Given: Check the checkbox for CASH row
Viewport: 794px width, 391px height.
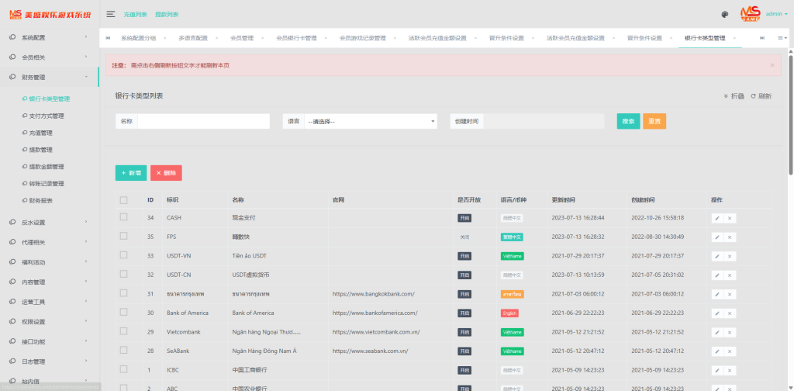Looking at the screenshot, I should coord(123,218).
